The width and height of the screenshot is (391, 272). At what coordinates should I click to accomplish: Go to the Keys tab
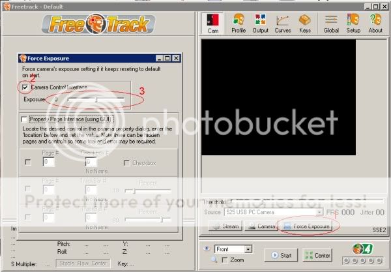305,23
